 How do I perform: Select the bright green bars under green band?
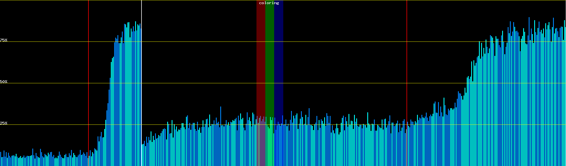click(x=269, y=147)
